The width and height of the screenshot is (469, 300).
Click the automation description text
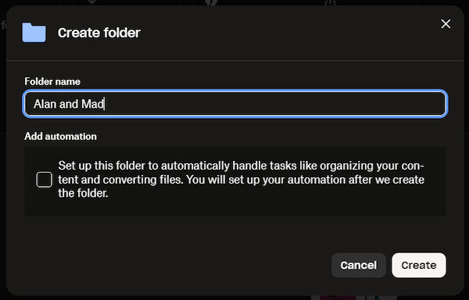[241, 180]
